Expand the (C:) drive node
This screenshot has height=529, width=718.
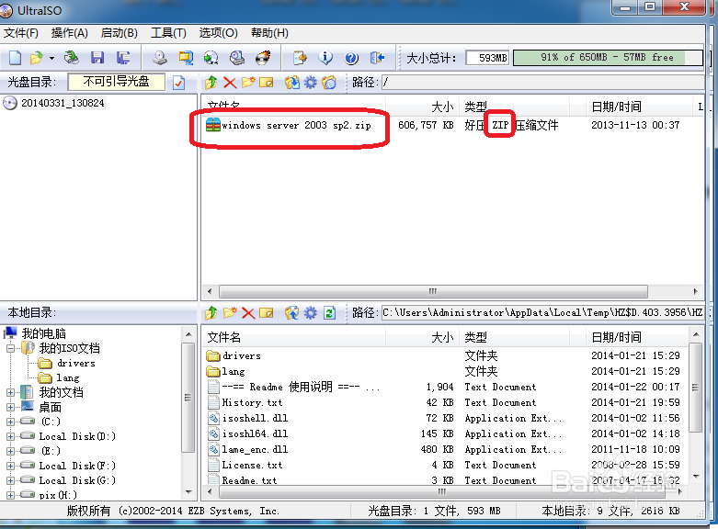click(x=10, y=422)
